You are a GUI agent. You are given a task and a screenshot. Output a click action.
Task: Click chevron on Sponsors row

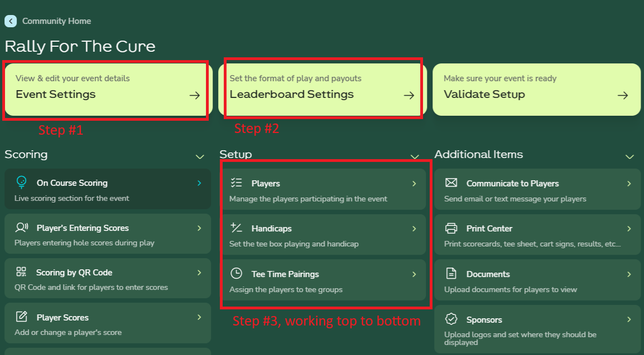629,319
